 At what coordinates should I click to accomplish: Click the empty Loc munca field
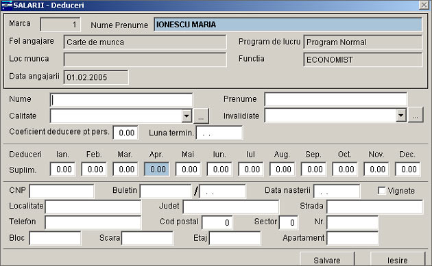[x=145, y=59]
